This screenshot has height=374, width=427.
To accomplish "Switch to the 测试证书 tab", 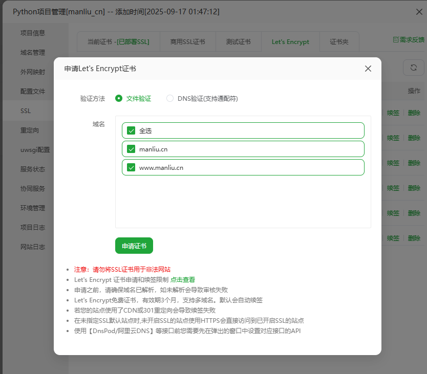I will [238, 42].
